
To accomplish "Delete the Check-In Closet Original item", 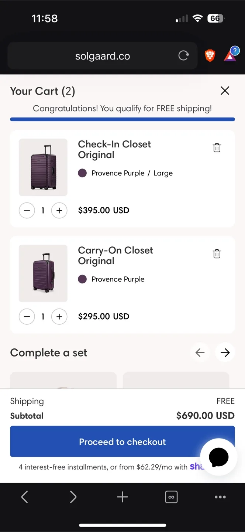I will (x=217, y=147).
